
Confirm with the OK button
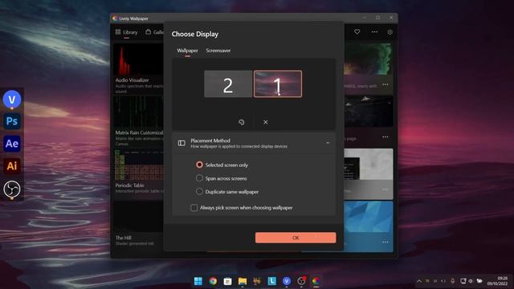tap(296, 238)
